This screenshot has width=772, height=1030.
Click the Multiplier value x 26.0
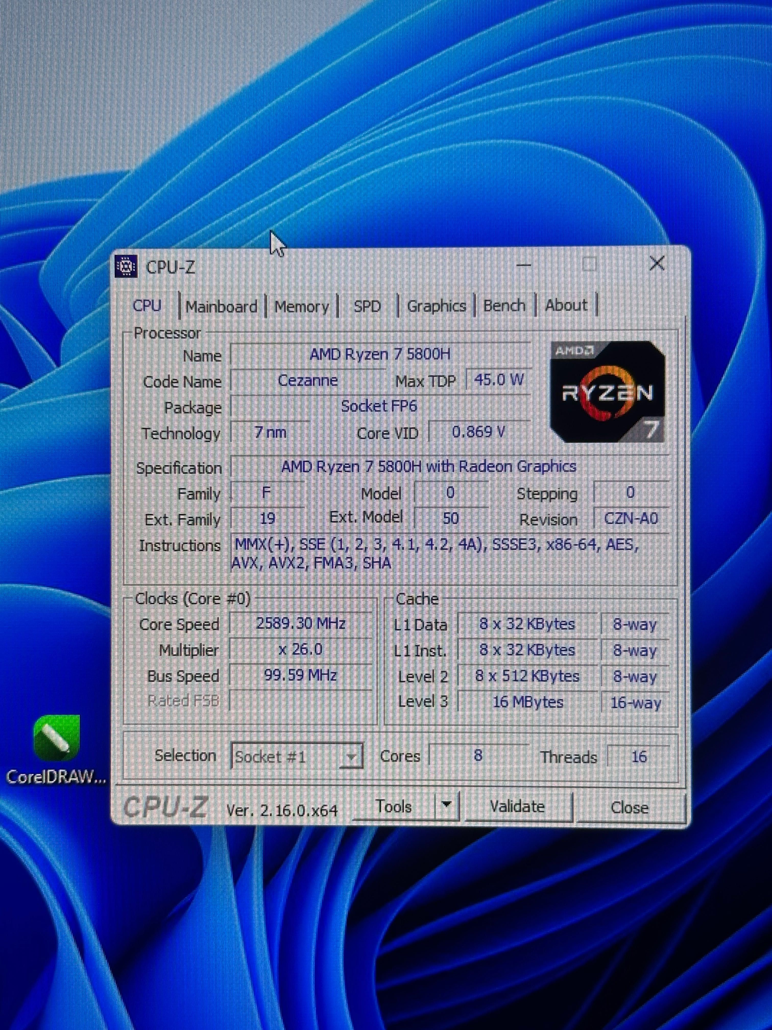click(x=301, y=650)
